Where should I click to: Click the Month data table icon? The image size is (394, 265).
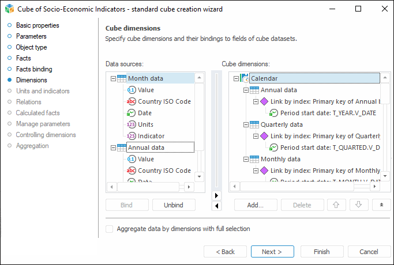pos(122,78)
